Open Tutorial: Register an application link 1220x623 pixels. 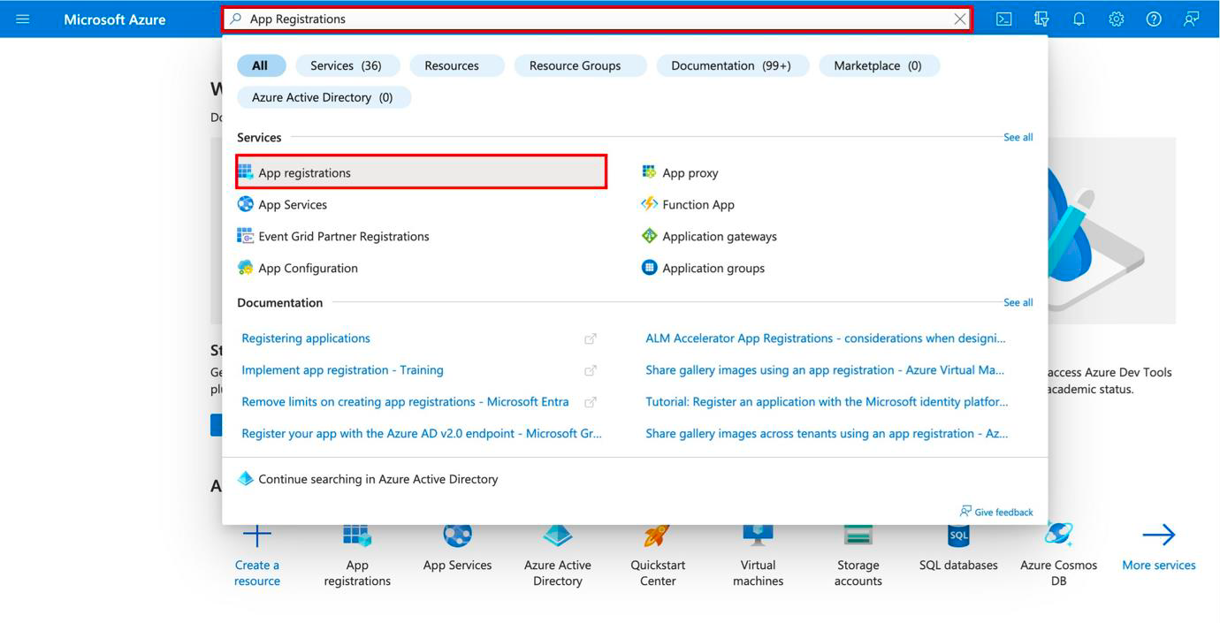827,402
